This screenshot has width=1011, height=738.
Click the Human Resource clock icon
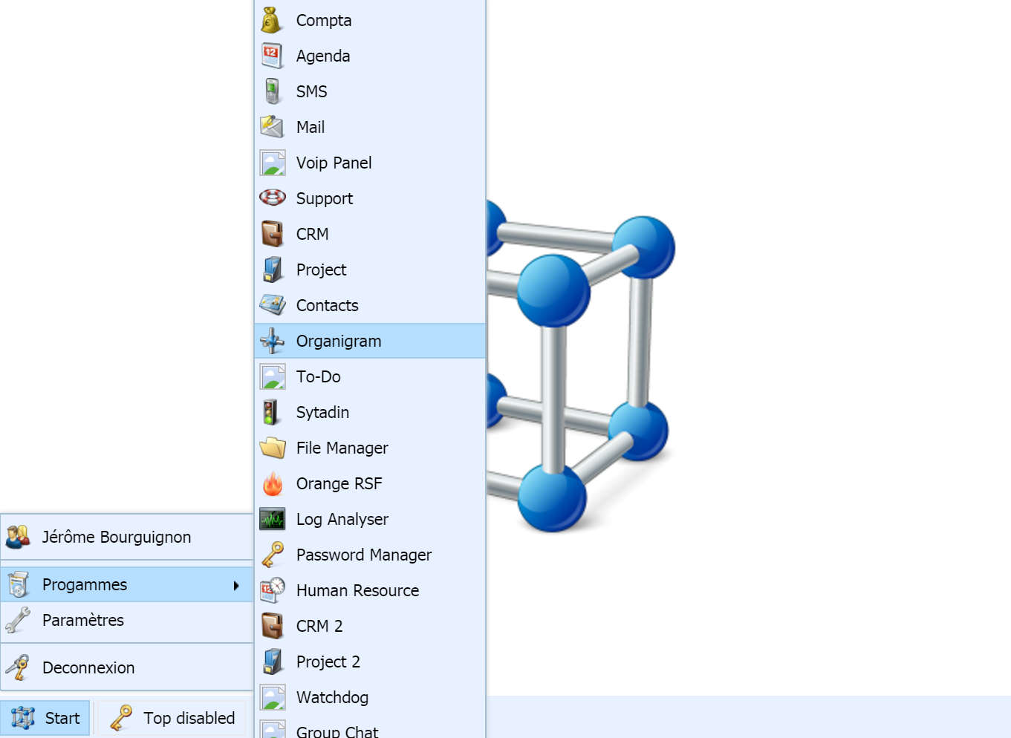pos(272,590)
